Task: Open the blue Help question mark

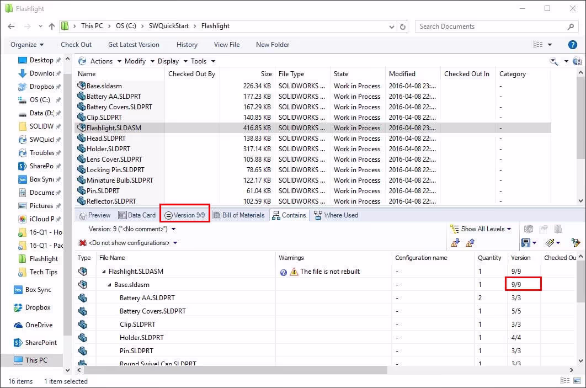Action: coord(572,45)
